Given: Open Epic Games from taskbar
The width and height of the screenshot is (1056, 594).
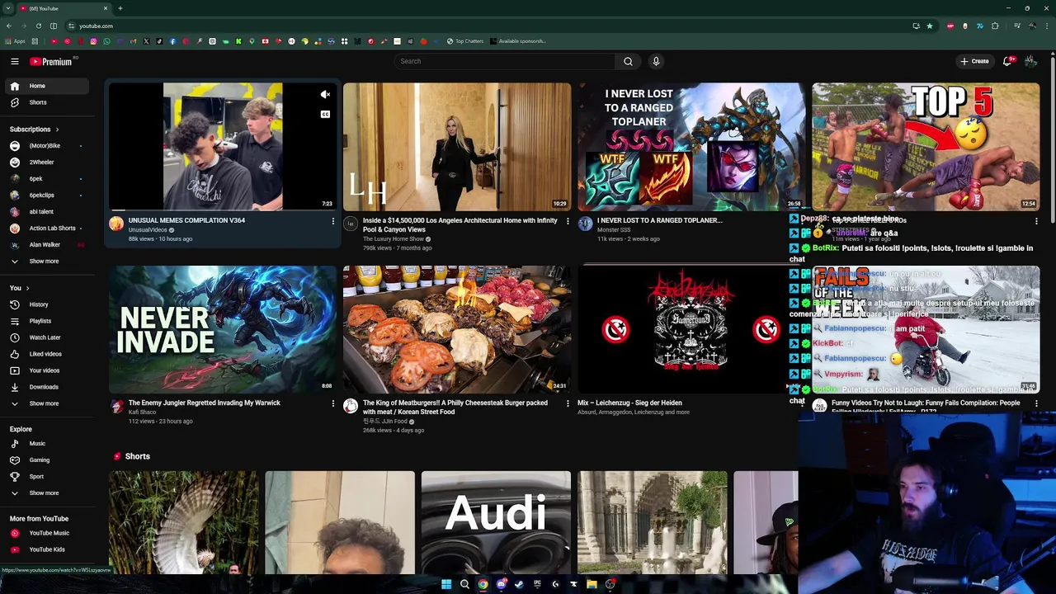Looking at the screenshot, I should (x=537, y=584).
